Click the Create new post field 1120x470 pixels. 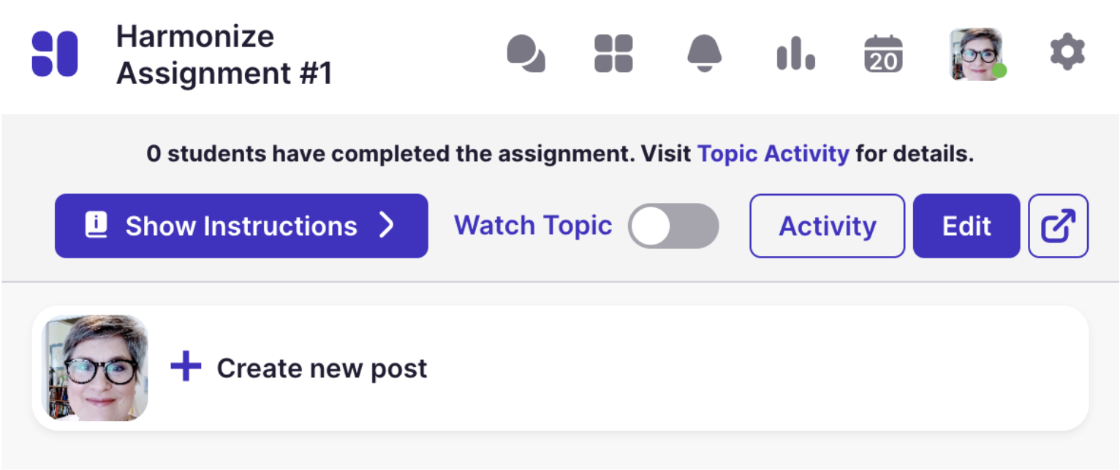point(322,369)
